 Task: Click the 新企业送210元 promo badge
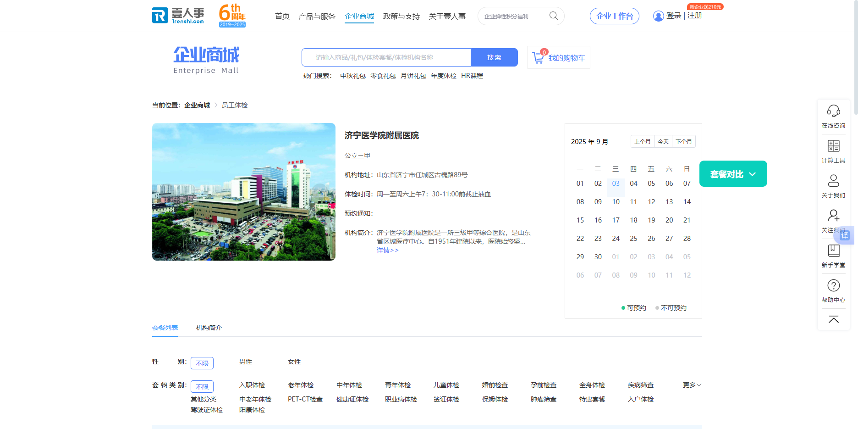pos(705,7)
